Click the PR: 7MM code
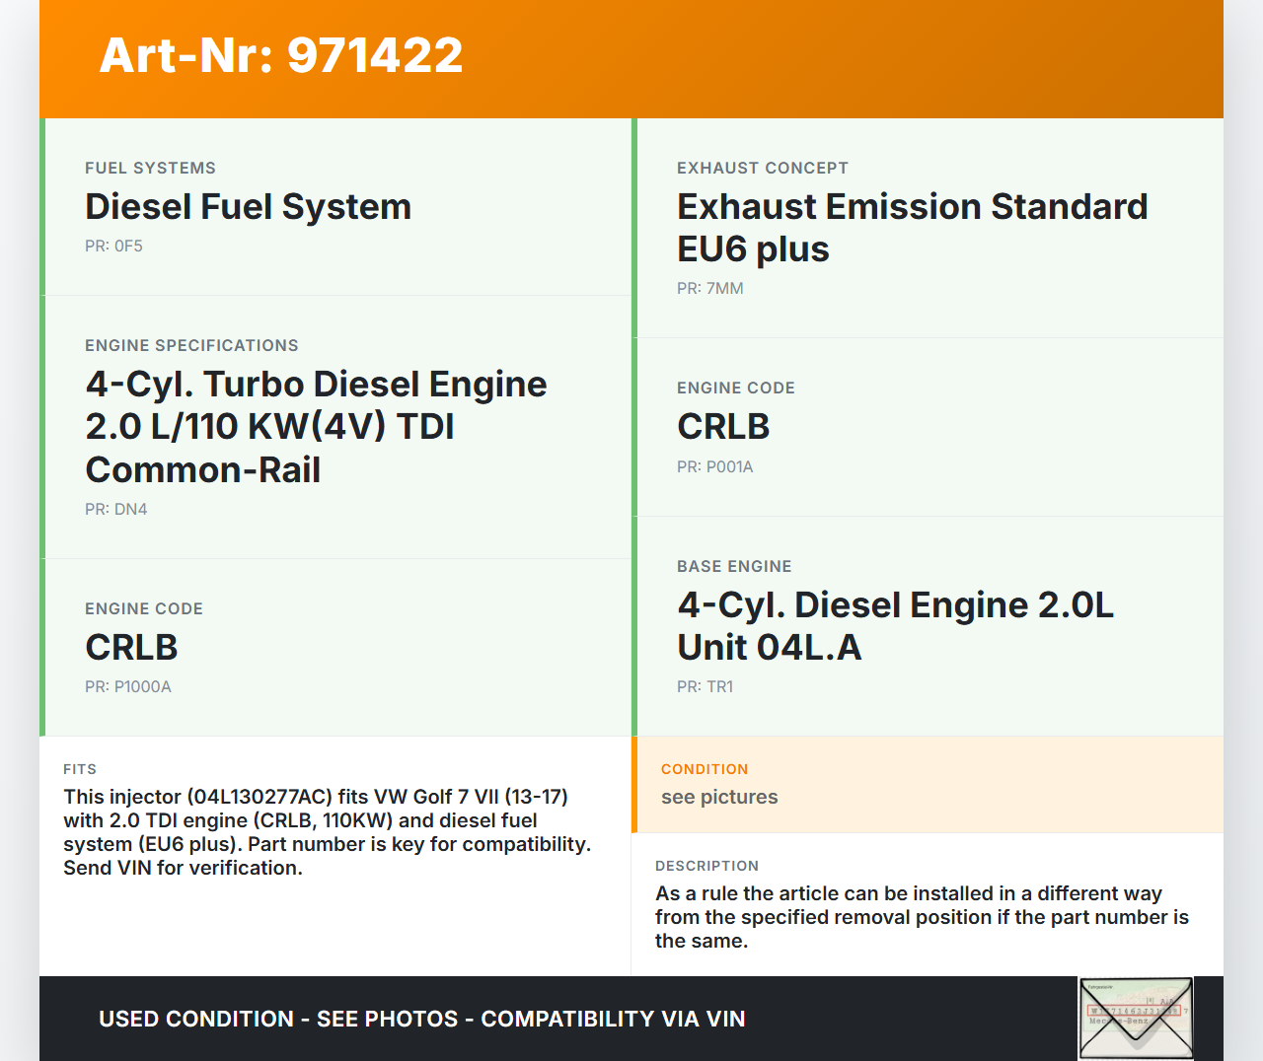Screen dimensions: 1263x1061 pyautogui.click(x=709, y=289)
